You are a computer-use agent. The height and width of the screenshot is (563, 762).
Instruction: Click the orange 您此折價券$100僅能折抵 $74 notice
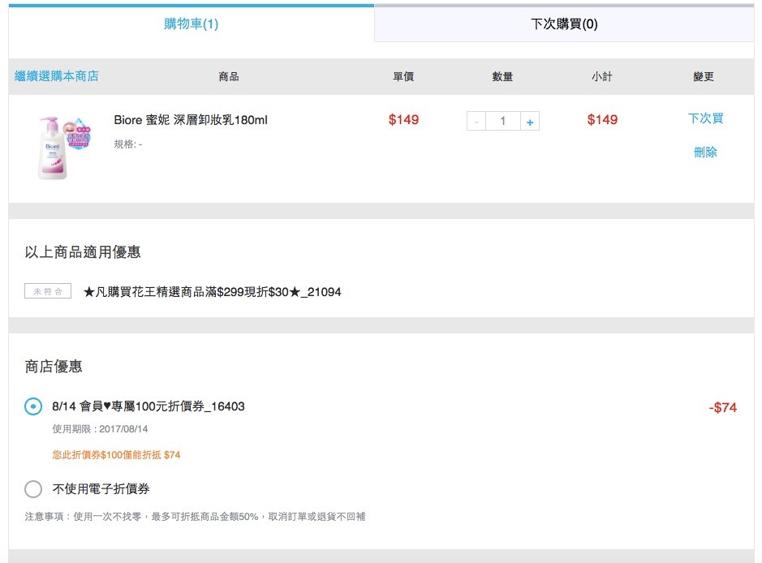pyautogui.click(x=116, y=454)
